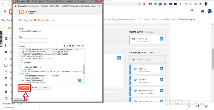214x110 pixels.
Task: Click the Earnings dollar icon in sidebar
Action: (x=6, y=59)
